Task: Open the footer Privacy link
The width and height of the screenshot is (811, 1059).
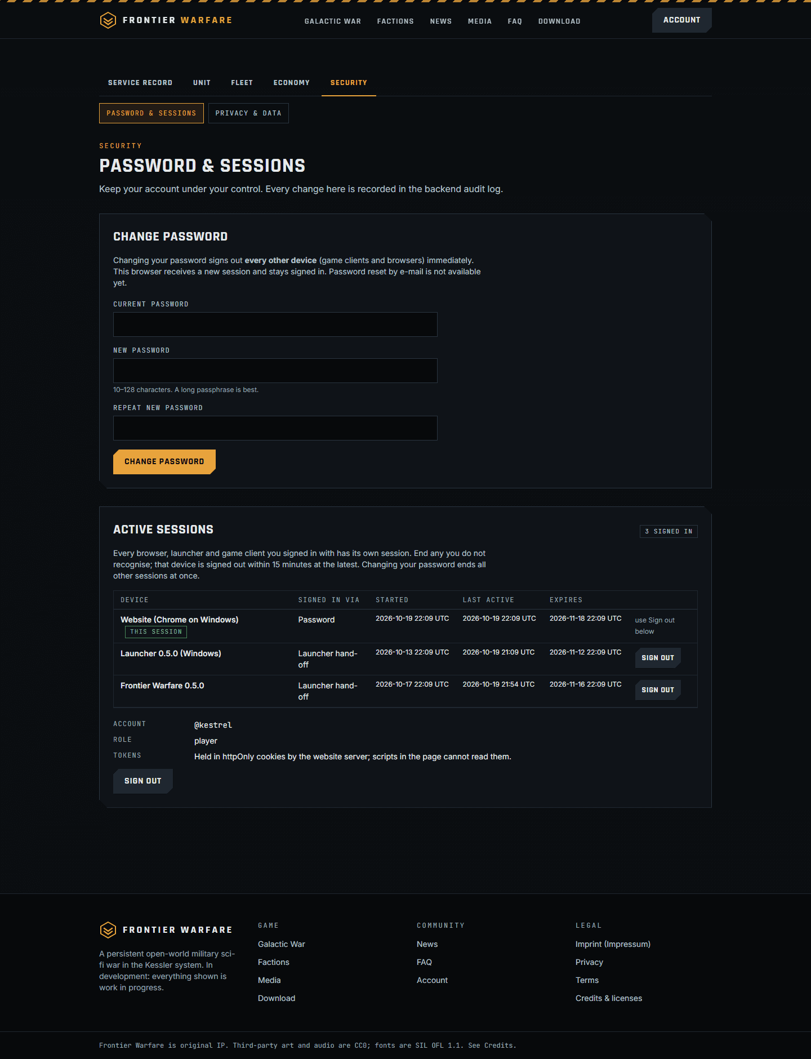Action: 589,962
